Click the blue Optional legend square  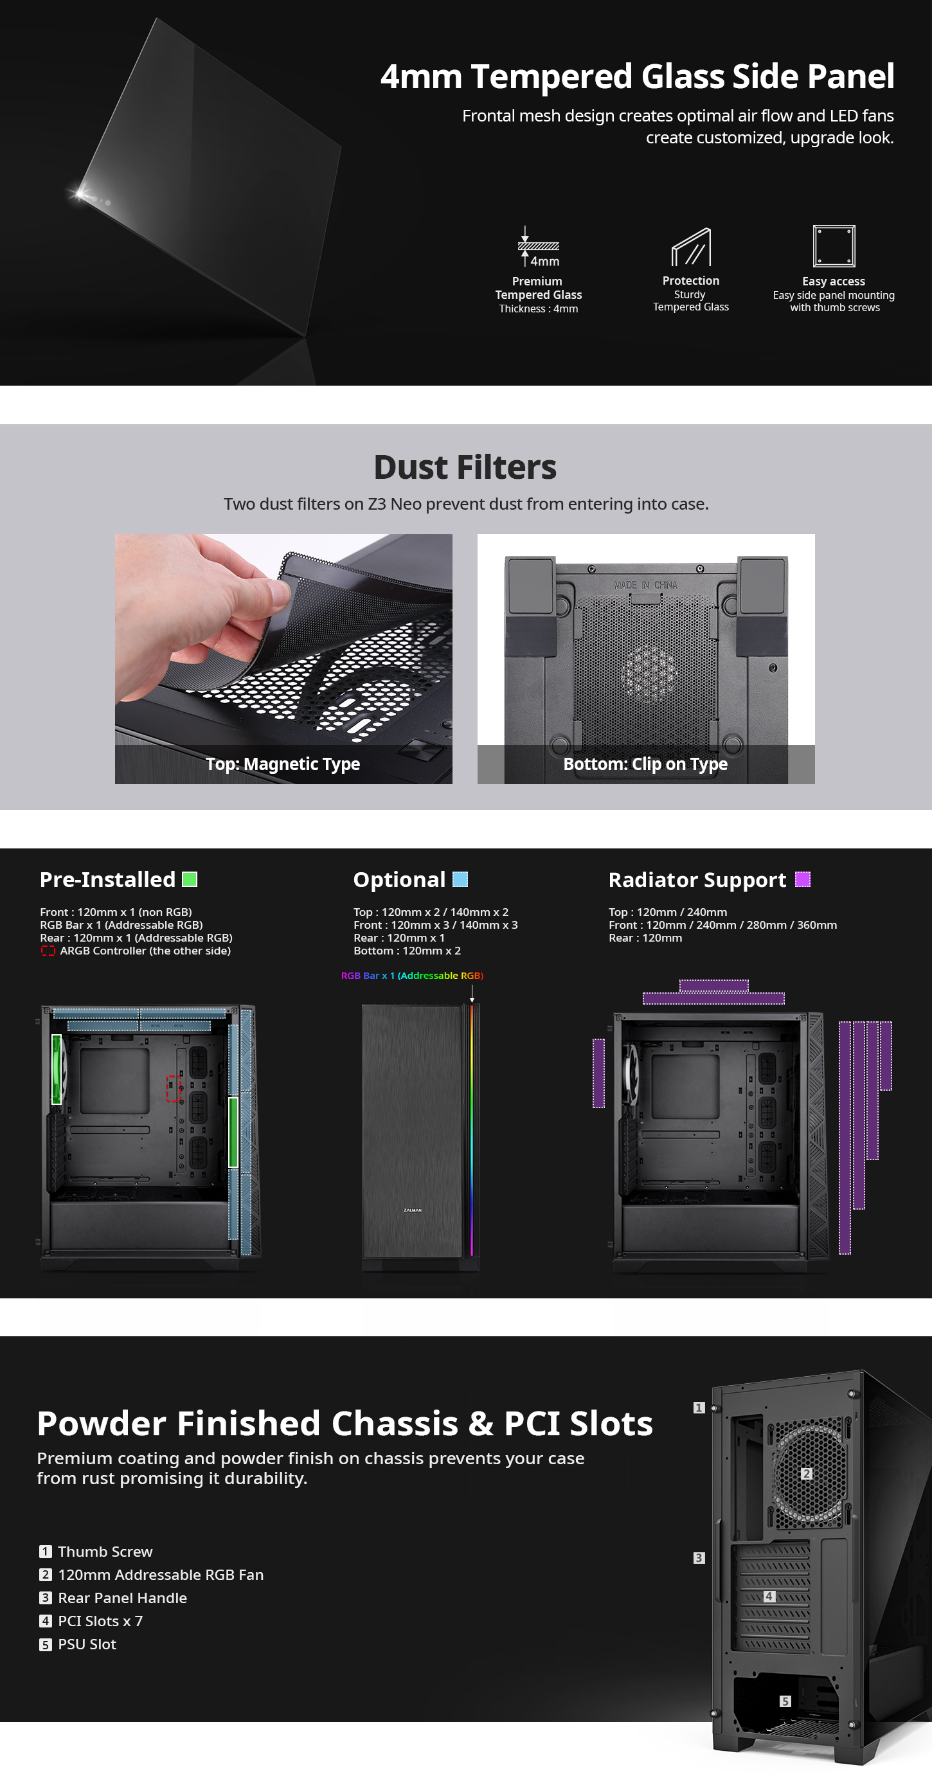pos(460,879)
